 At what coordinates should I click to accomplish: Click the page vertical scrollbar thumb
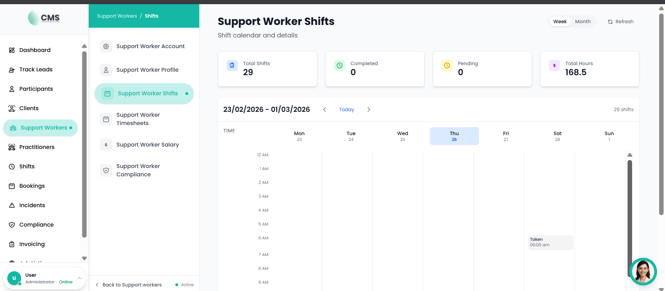661,114
